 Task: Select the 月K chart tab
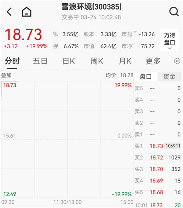click(x=125, y=61)
